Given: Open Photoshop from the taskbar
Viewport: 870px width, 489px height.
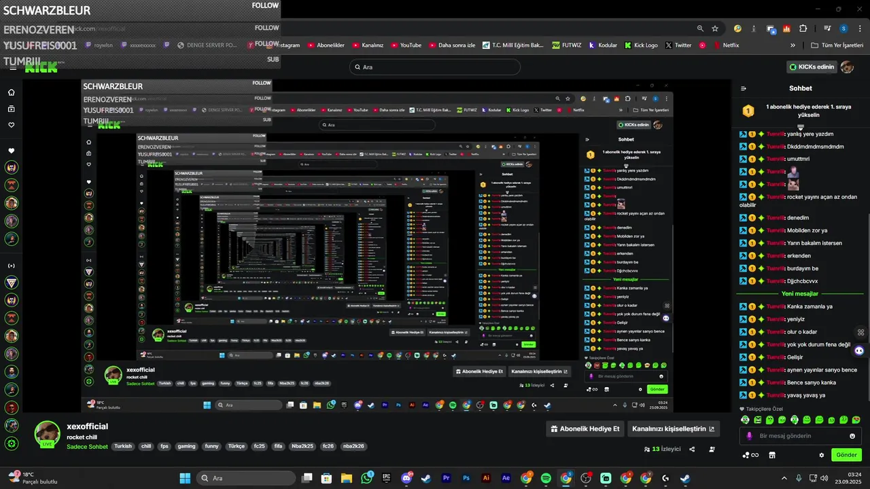Looking at the screenshot, I should pyautogui.click(x=466, y=478).
